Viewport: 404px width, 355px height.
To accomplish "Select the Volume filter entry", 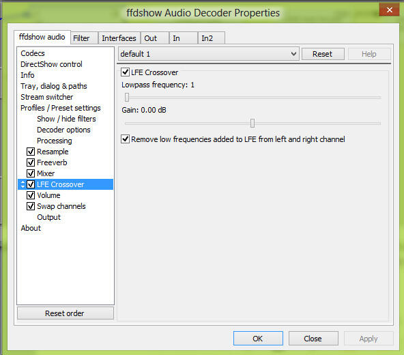I will [48, 195].
